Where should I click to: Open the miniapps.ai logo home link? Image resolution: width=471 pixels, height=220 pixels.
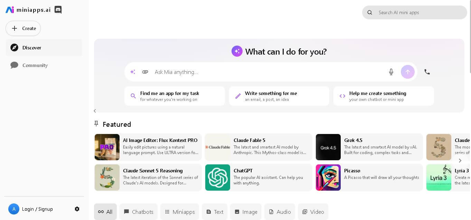point(28,10)
